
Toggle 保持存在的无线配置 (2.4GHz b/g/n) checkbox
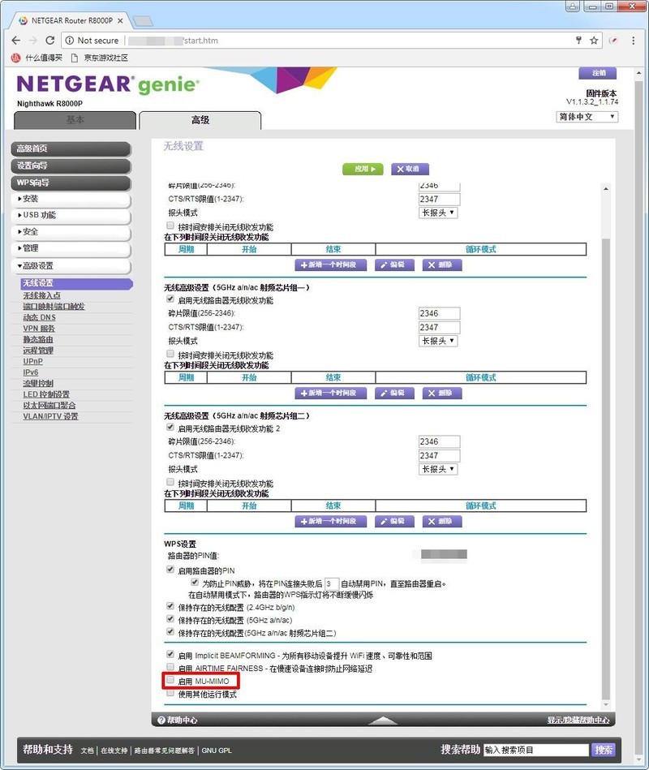click(170, 606)
